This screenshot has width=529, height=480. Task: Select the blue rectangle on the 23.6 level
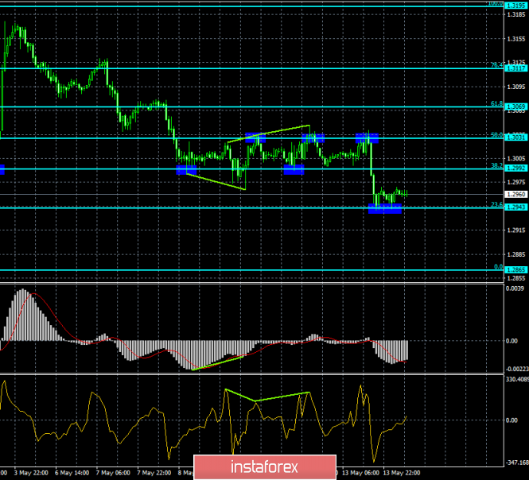coord(385,209)
